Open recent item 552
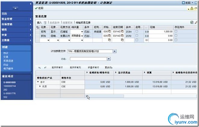 tap(5, 97)
